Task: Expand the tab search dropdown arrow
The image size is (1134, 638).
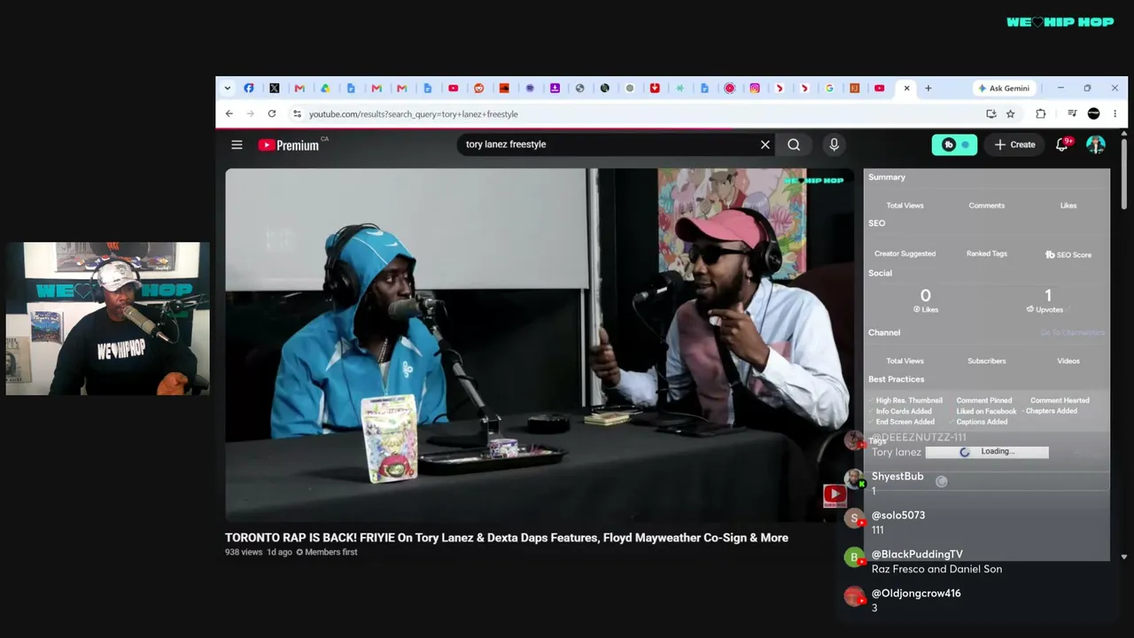Action: coord(227,88)
